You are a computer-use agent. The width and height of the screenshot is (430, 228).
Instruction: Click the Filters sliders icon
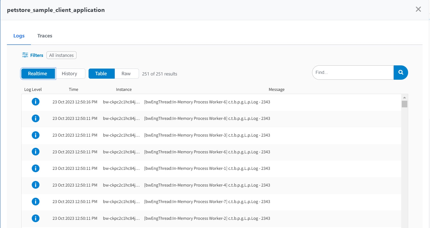click(25, 55)
